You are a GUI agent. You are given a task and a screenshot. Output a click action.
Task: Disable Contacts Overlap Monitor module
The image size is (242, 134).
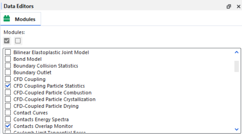point(8,126)
